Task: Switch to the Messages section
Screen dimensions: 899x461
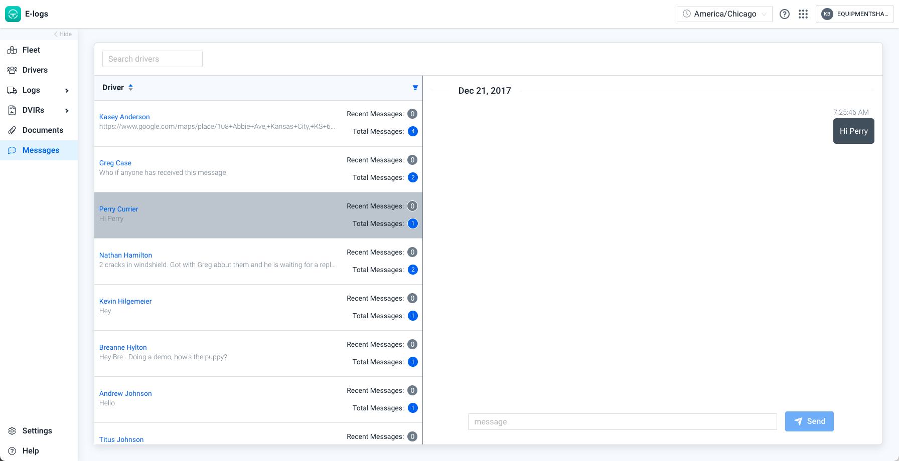Action: [x=41, y=150]
